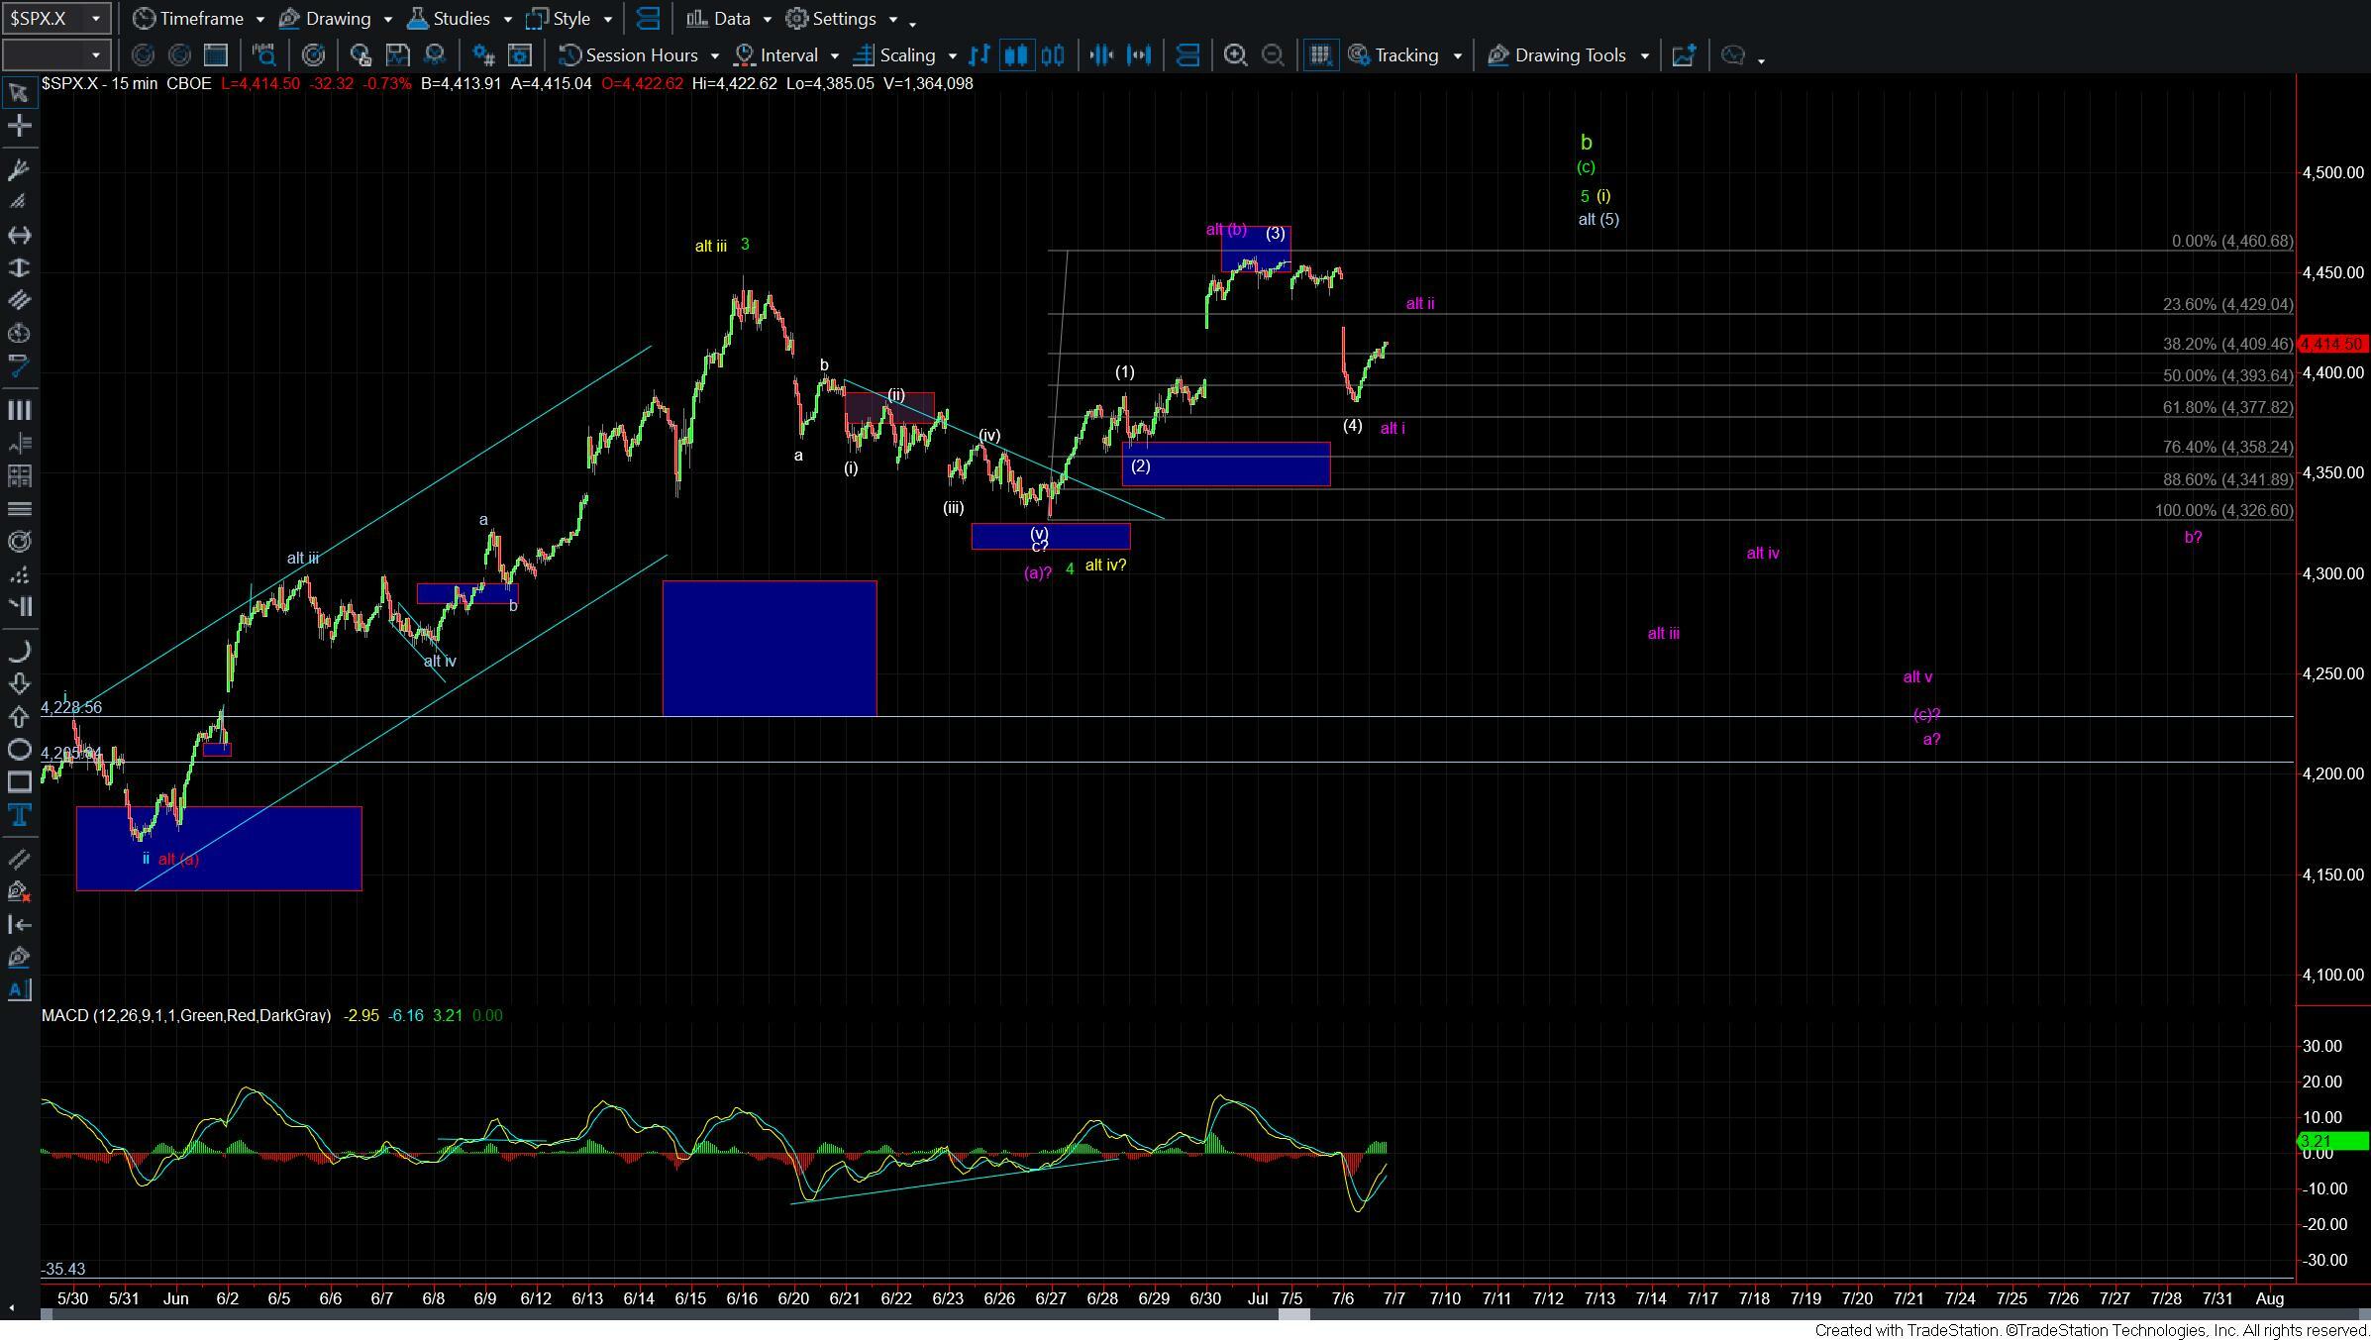
Task: Click the remove drawing objects icon
Action: pyautogui.click(x=19, y=891)
